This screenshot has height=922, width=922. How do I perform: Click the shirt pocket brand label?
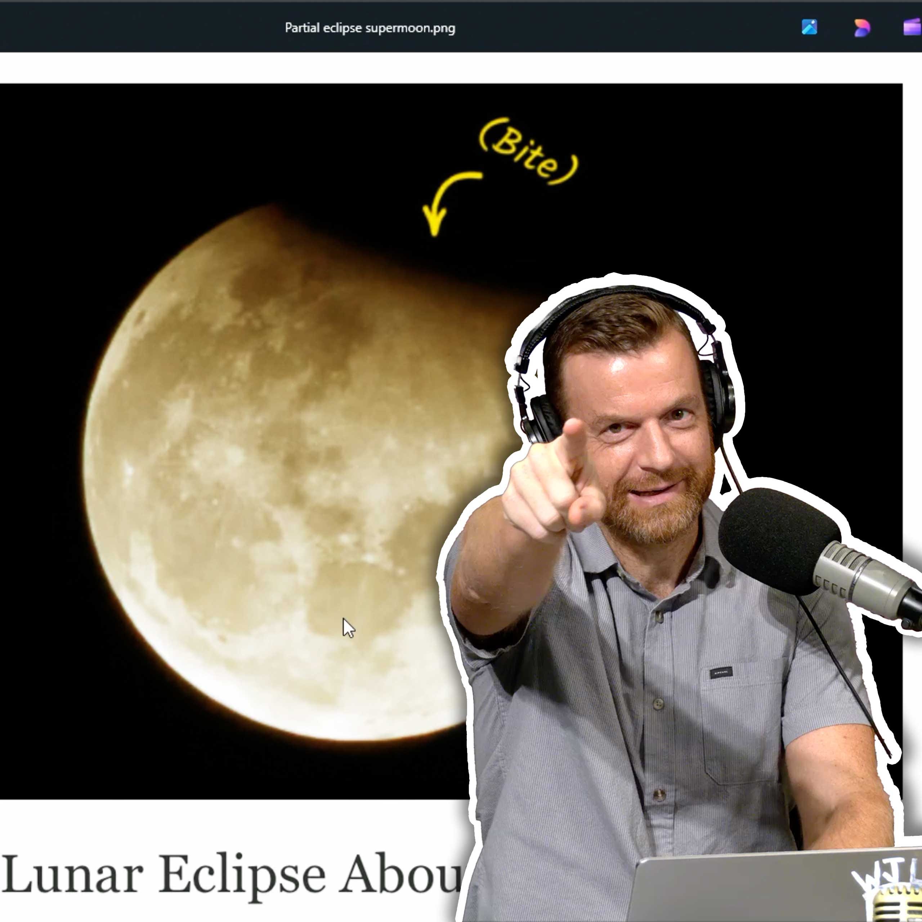721,673
